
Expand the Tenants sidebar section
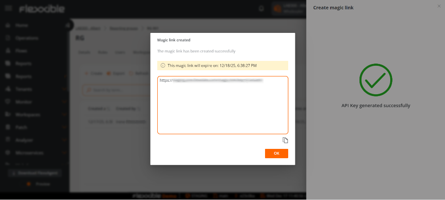coord(65,89)
